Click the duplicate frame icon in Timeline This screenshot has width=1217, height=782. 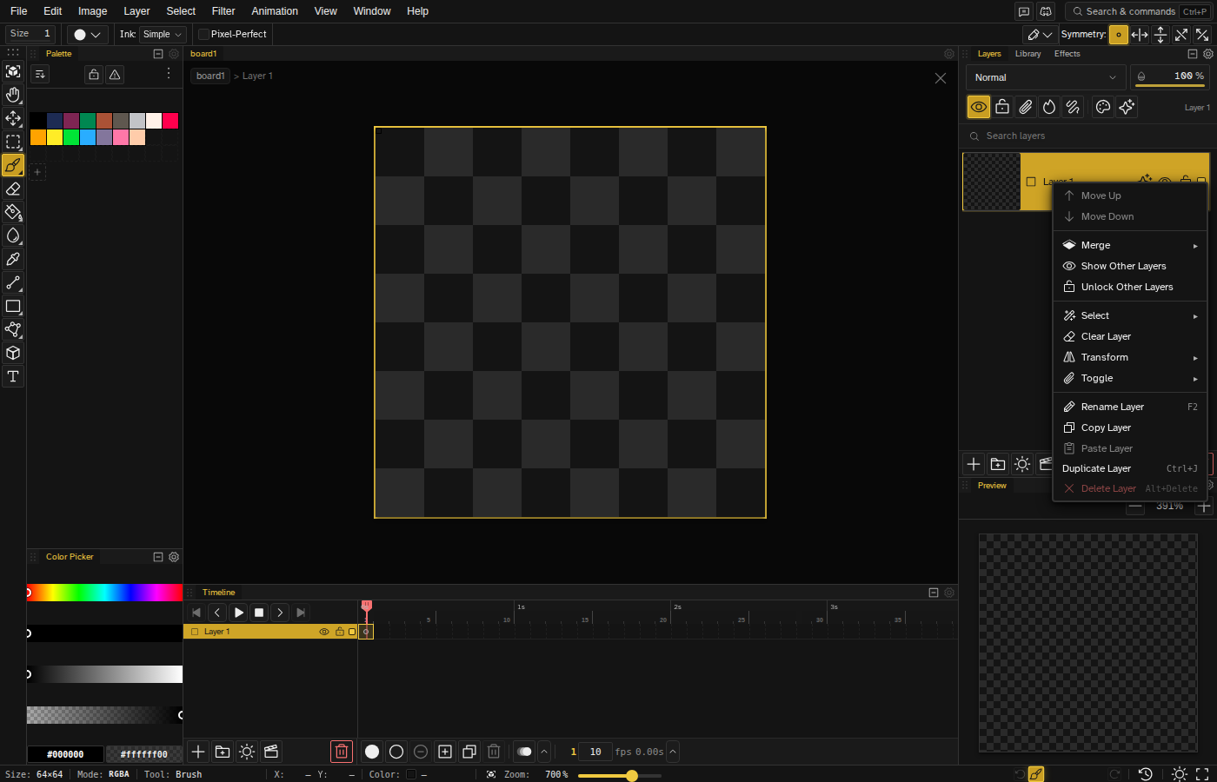469,752
